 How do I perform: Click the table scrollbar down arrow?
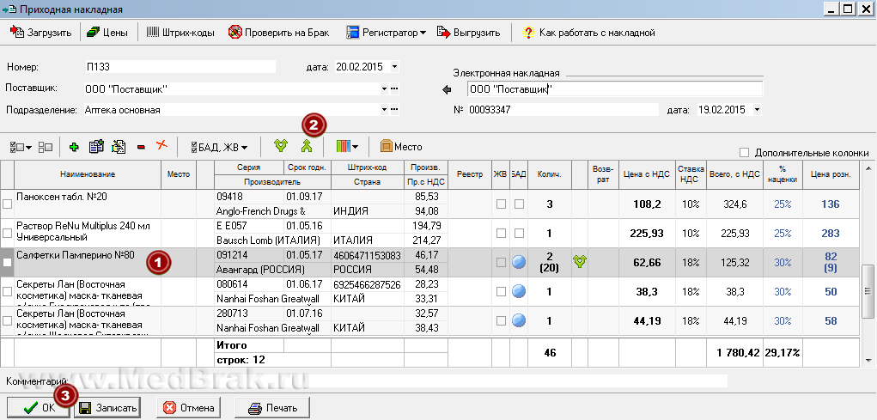868,360
